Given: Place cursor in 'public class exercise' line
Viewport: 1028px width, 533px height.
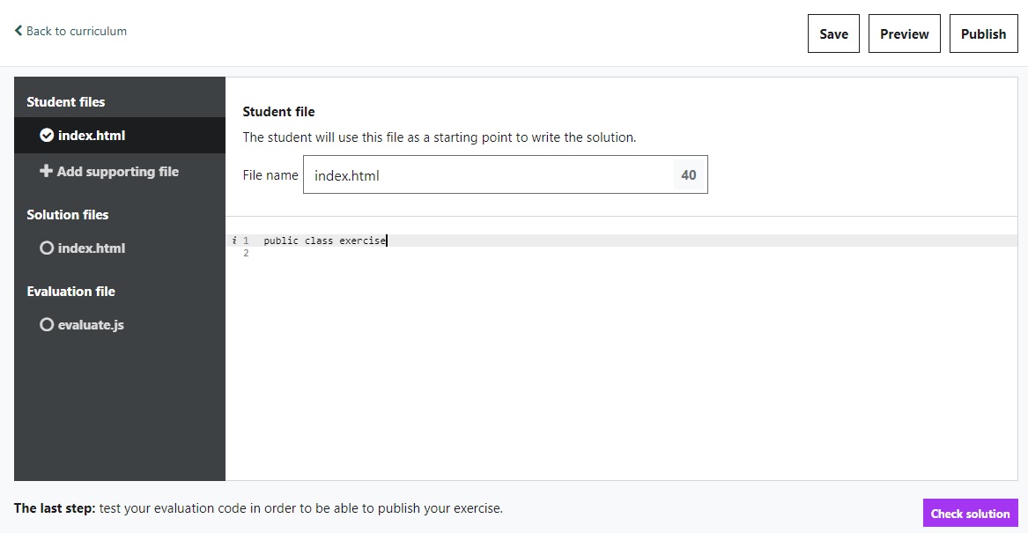Looking at the screenshot, I should click(x=324, y=241).
